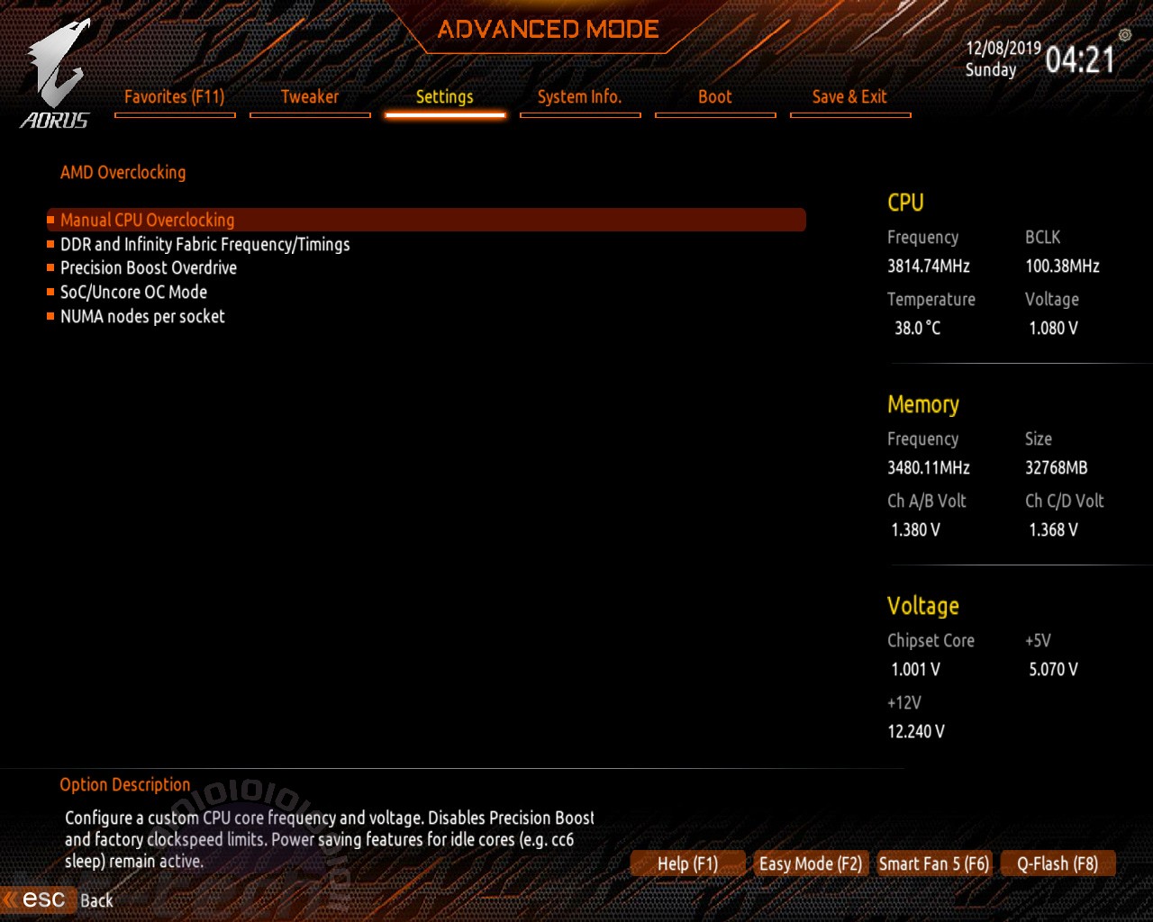Switch to the Favorites (F11) tab

(175, 97)
